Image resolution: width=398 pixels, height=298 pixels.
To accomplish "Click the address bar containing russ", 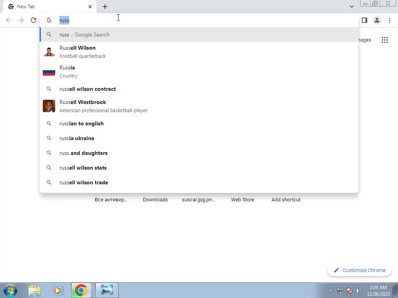I will point(199,20).
